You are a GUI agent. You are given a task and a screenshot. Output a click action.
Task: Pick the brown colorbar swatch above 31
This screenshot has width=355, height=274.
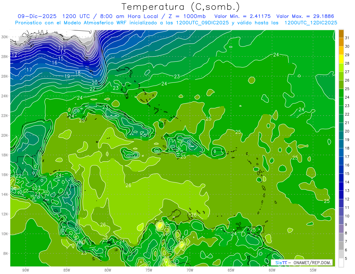[341, 34]
